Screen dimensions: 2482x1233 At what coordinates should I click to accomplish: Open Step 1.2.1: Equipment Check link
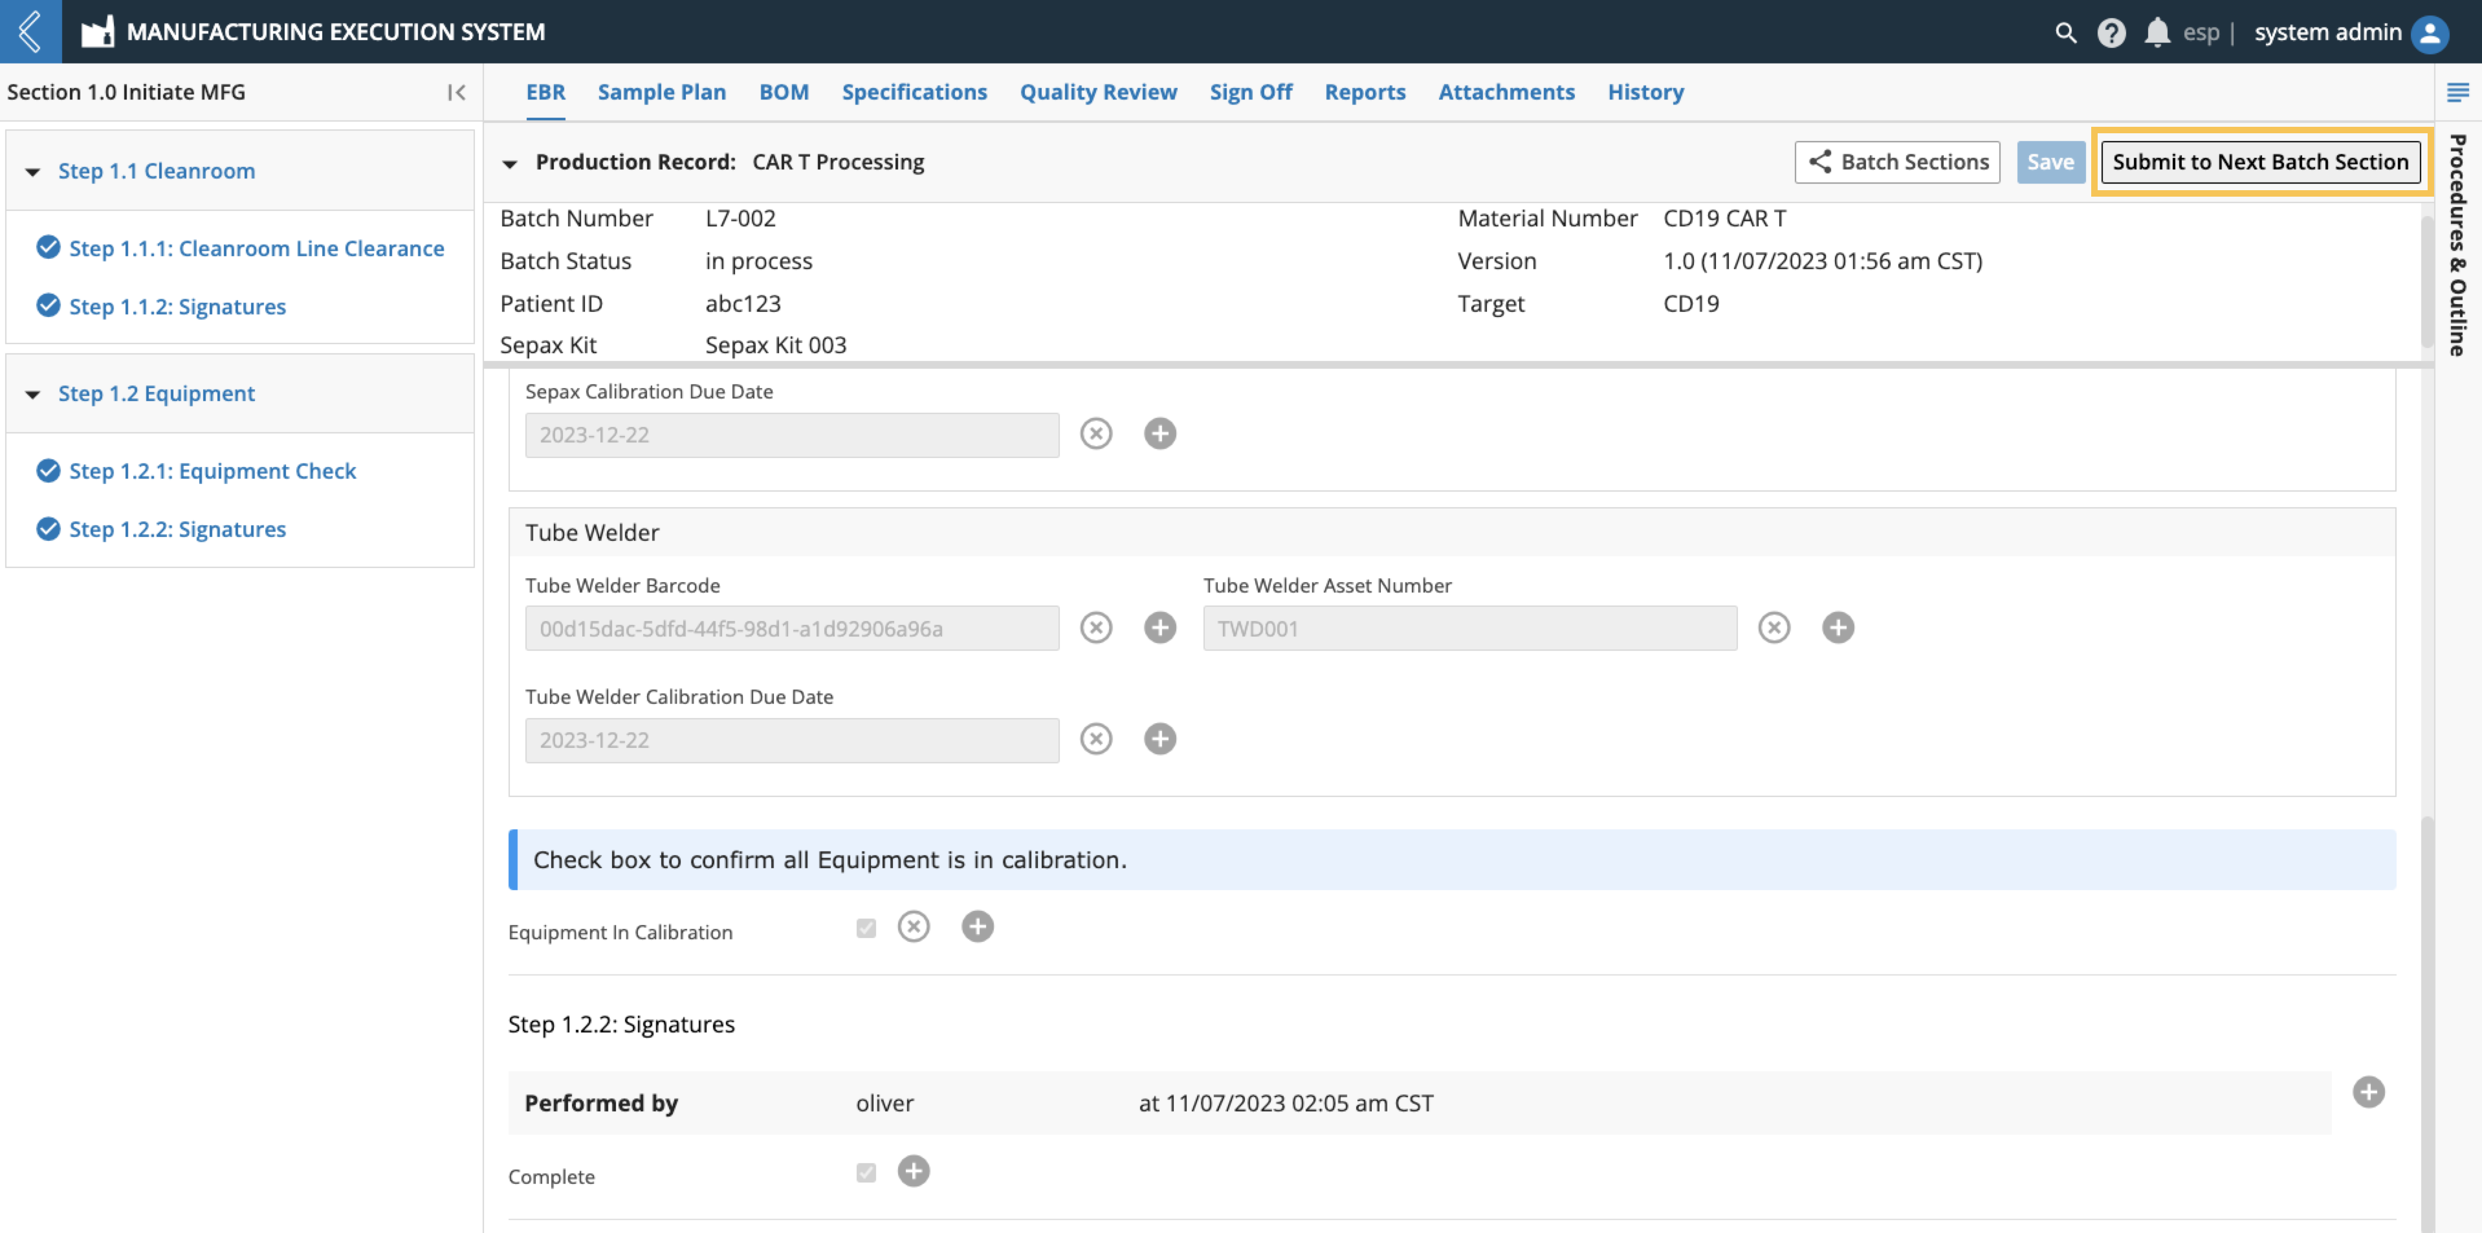(212, 471)
